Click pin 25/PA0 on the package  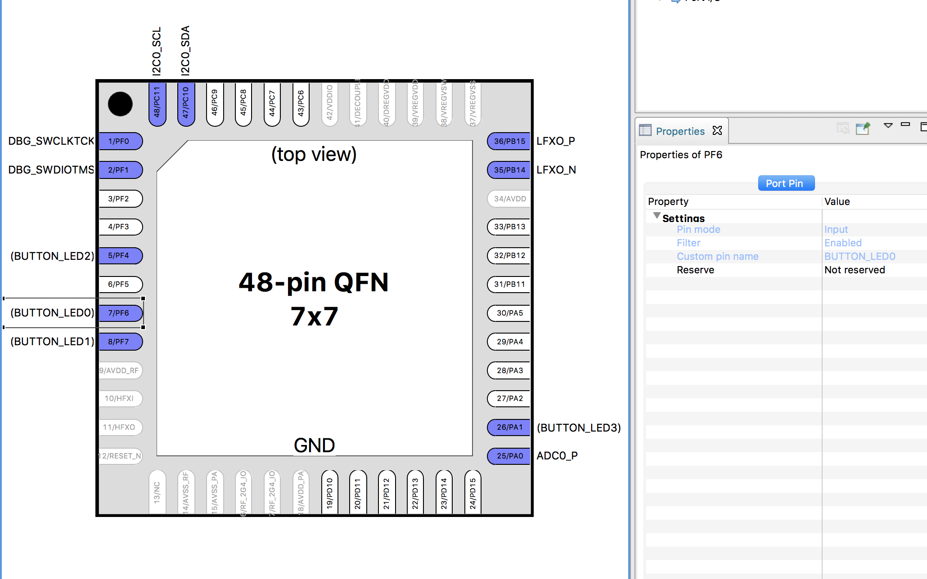point(509,456)
